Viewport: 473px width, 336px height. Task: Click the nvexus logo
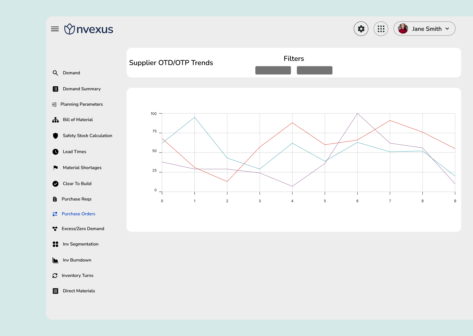[x=89, y=29]
